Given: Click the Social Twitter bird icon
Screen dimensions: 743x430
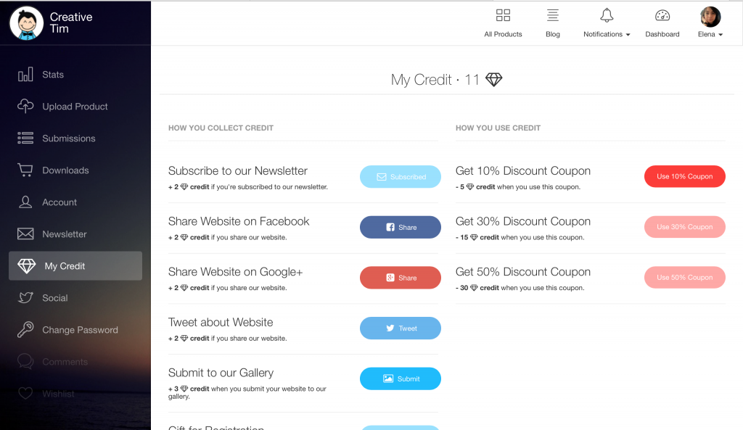Looking at the screenshot, I should click(25, 298).
